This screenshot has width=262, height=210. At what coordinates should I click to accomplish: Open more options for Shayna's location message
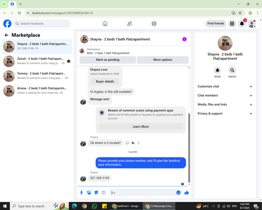(x=139, y=143)
